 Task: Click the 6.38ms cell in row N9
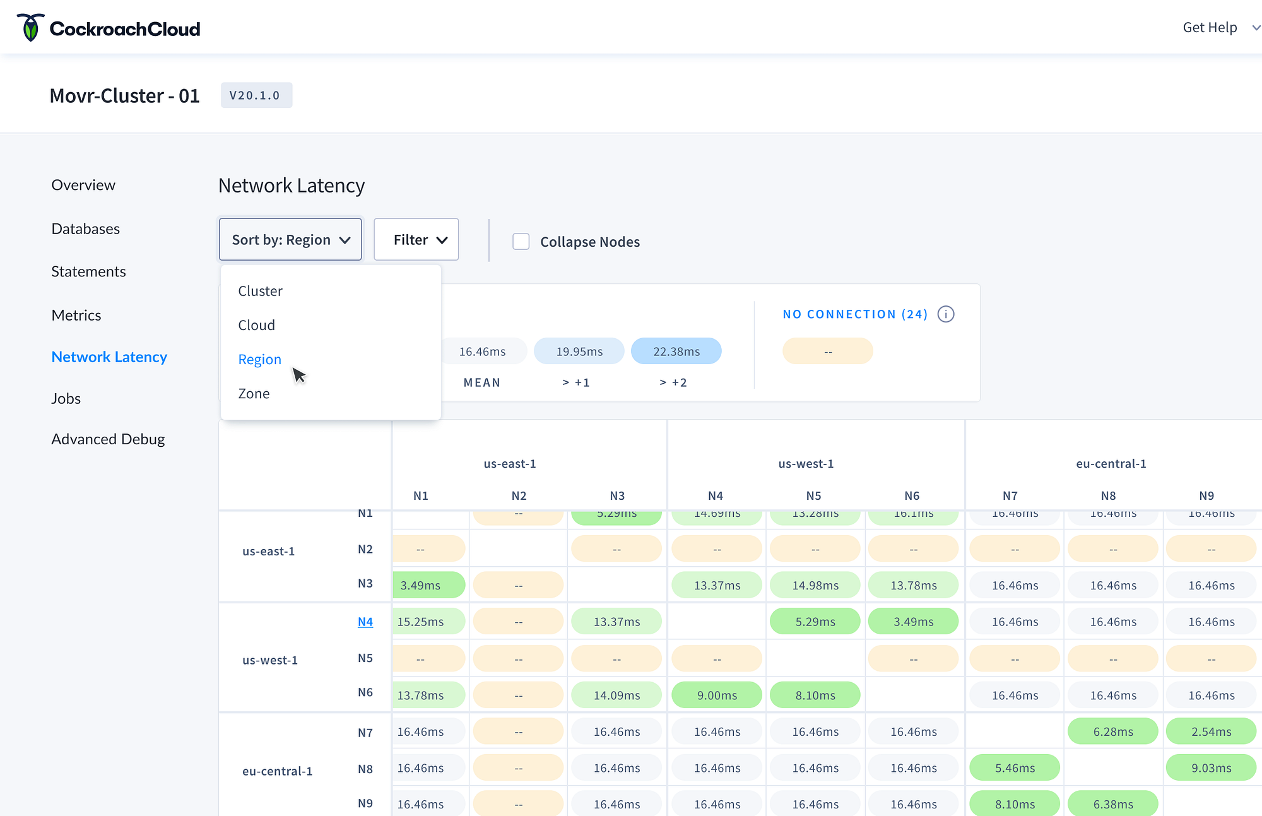coord(1113,804)
